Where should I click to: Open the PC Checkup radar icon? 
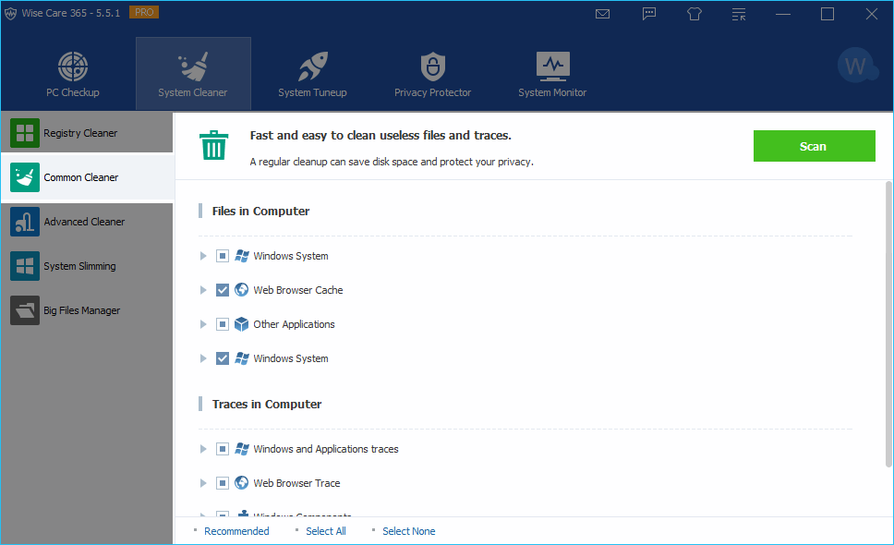coord(73,67)
